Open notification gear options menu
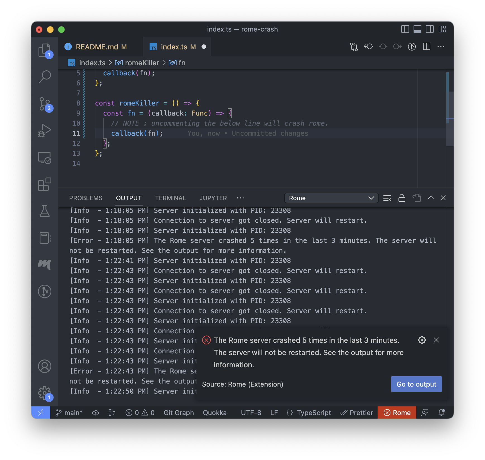This screenshot has height=460, width=485. tap(422, 340)
